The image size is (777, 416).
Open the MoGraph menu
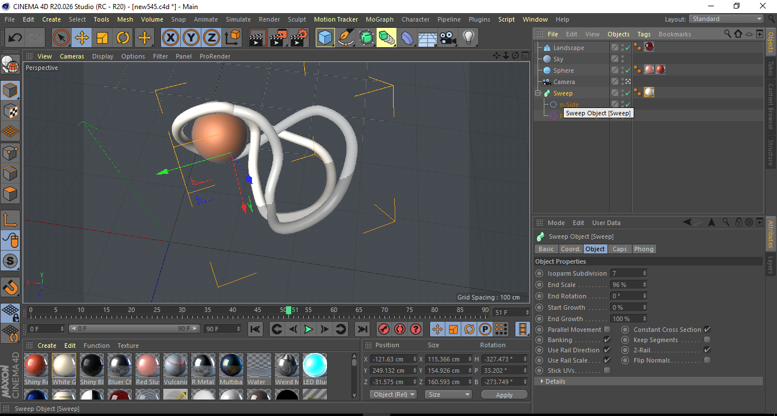(379, 19)
